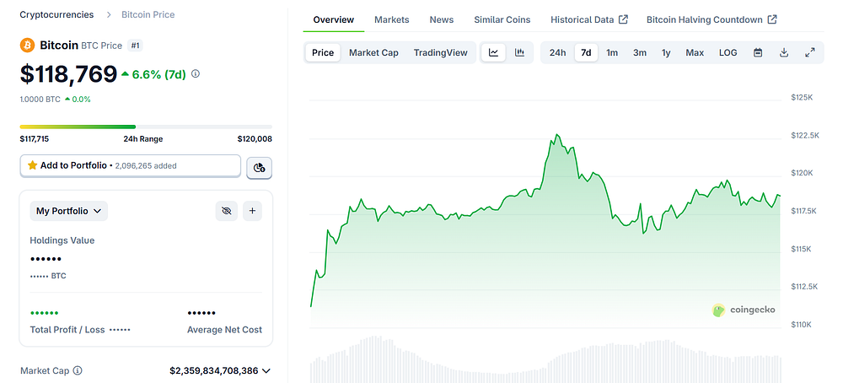The height and width of the screenshot is (383, 843).
Task: Open the My Portfolio dropdown
Action: click(x=69, y=211)
